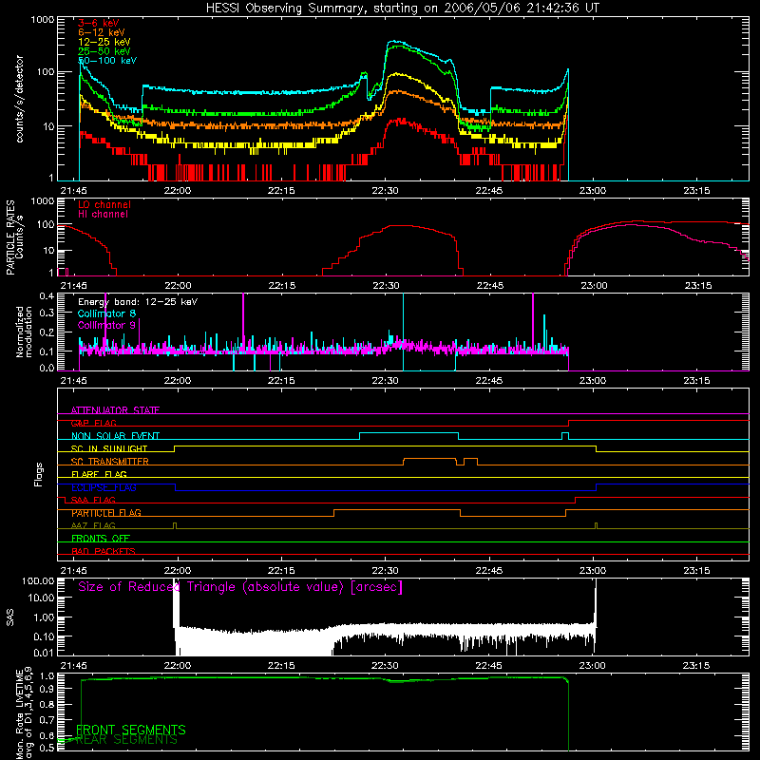The image size is (760, 760).
Task: Click the first SC TRANSMITTER raised segment
Action: pos(429,459)
